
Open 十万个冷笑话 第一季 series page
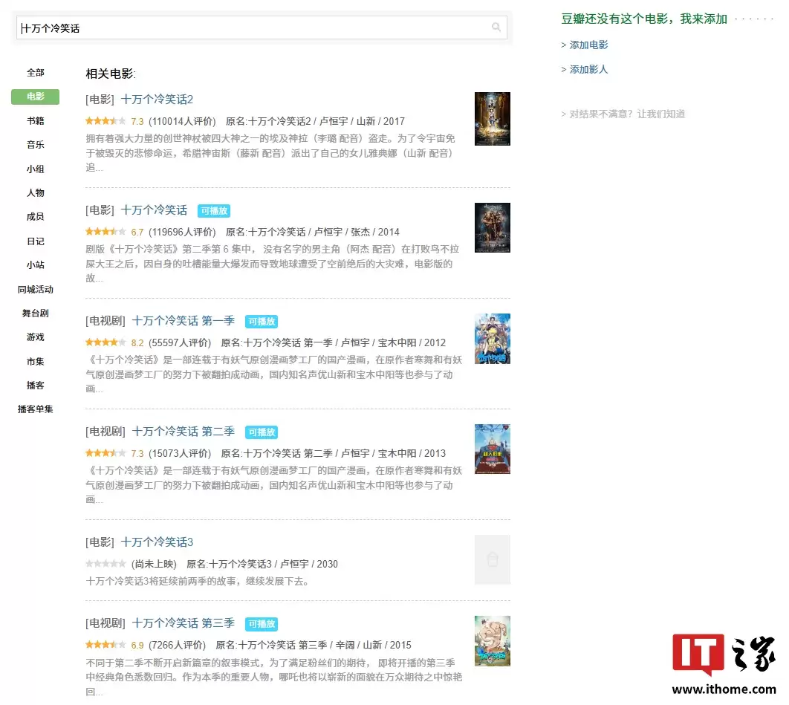184,321
